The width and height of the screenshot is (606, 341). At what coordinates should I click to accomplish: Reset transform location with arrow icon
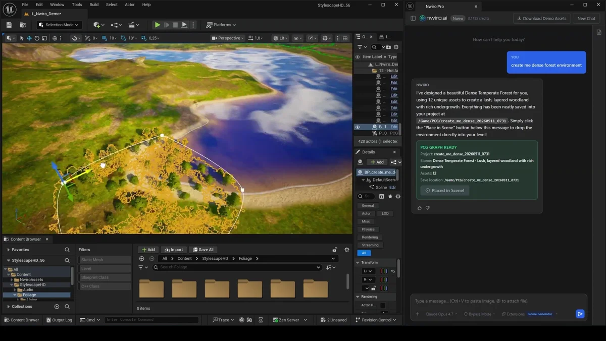click(393, 271)
